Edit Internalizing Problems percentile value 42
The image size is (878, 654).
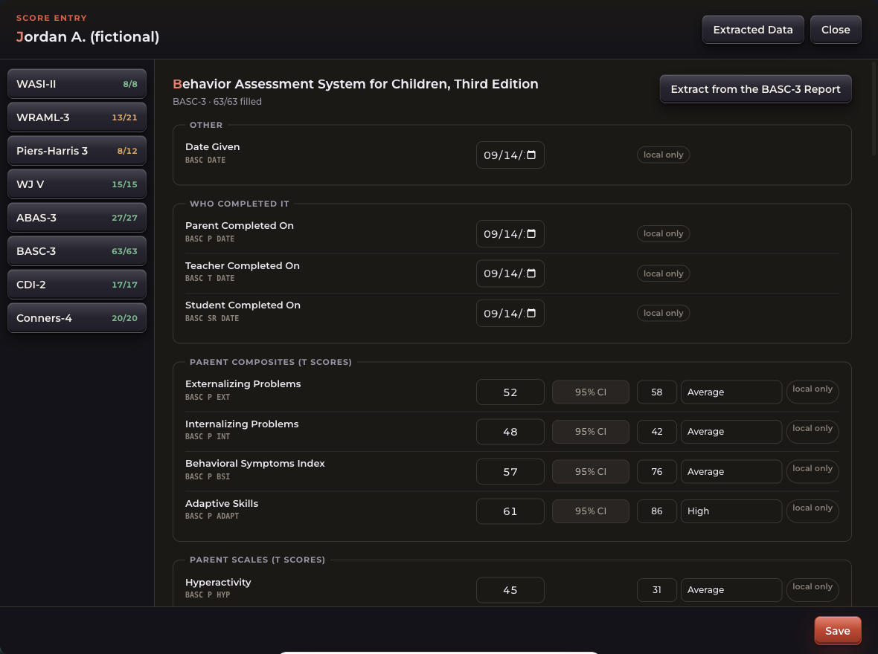point(657,432)
